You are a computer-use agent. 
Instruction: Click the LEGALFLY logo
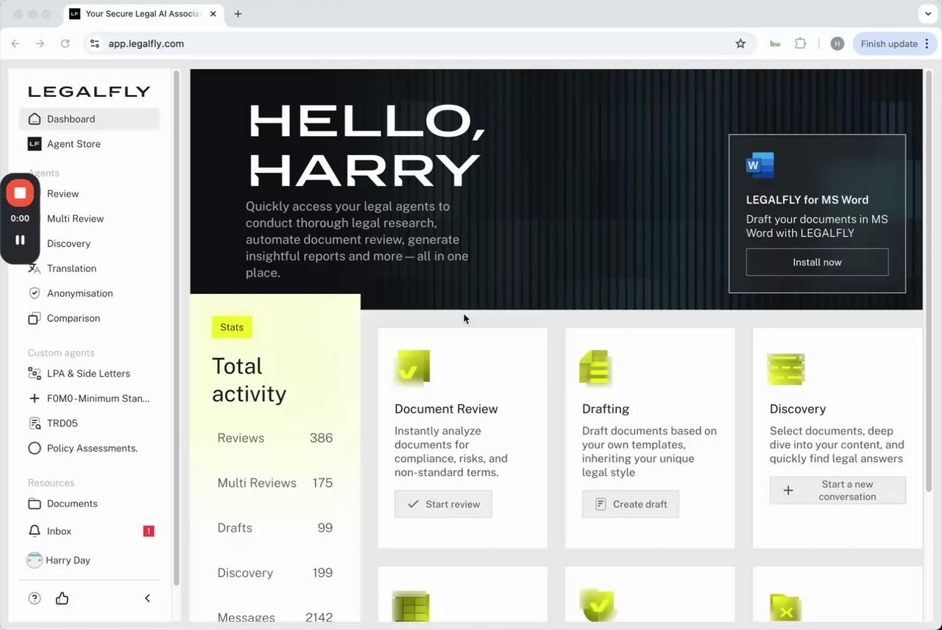tap(89, 91)
